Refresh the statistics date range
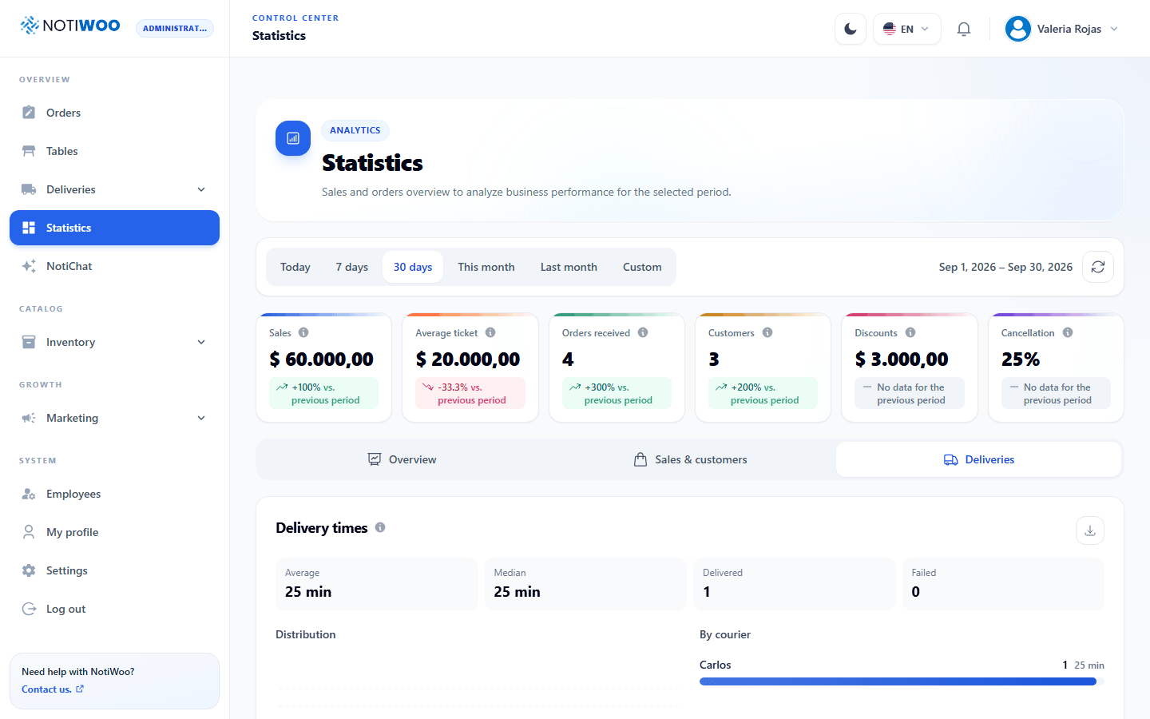 tap(1098, 267)
